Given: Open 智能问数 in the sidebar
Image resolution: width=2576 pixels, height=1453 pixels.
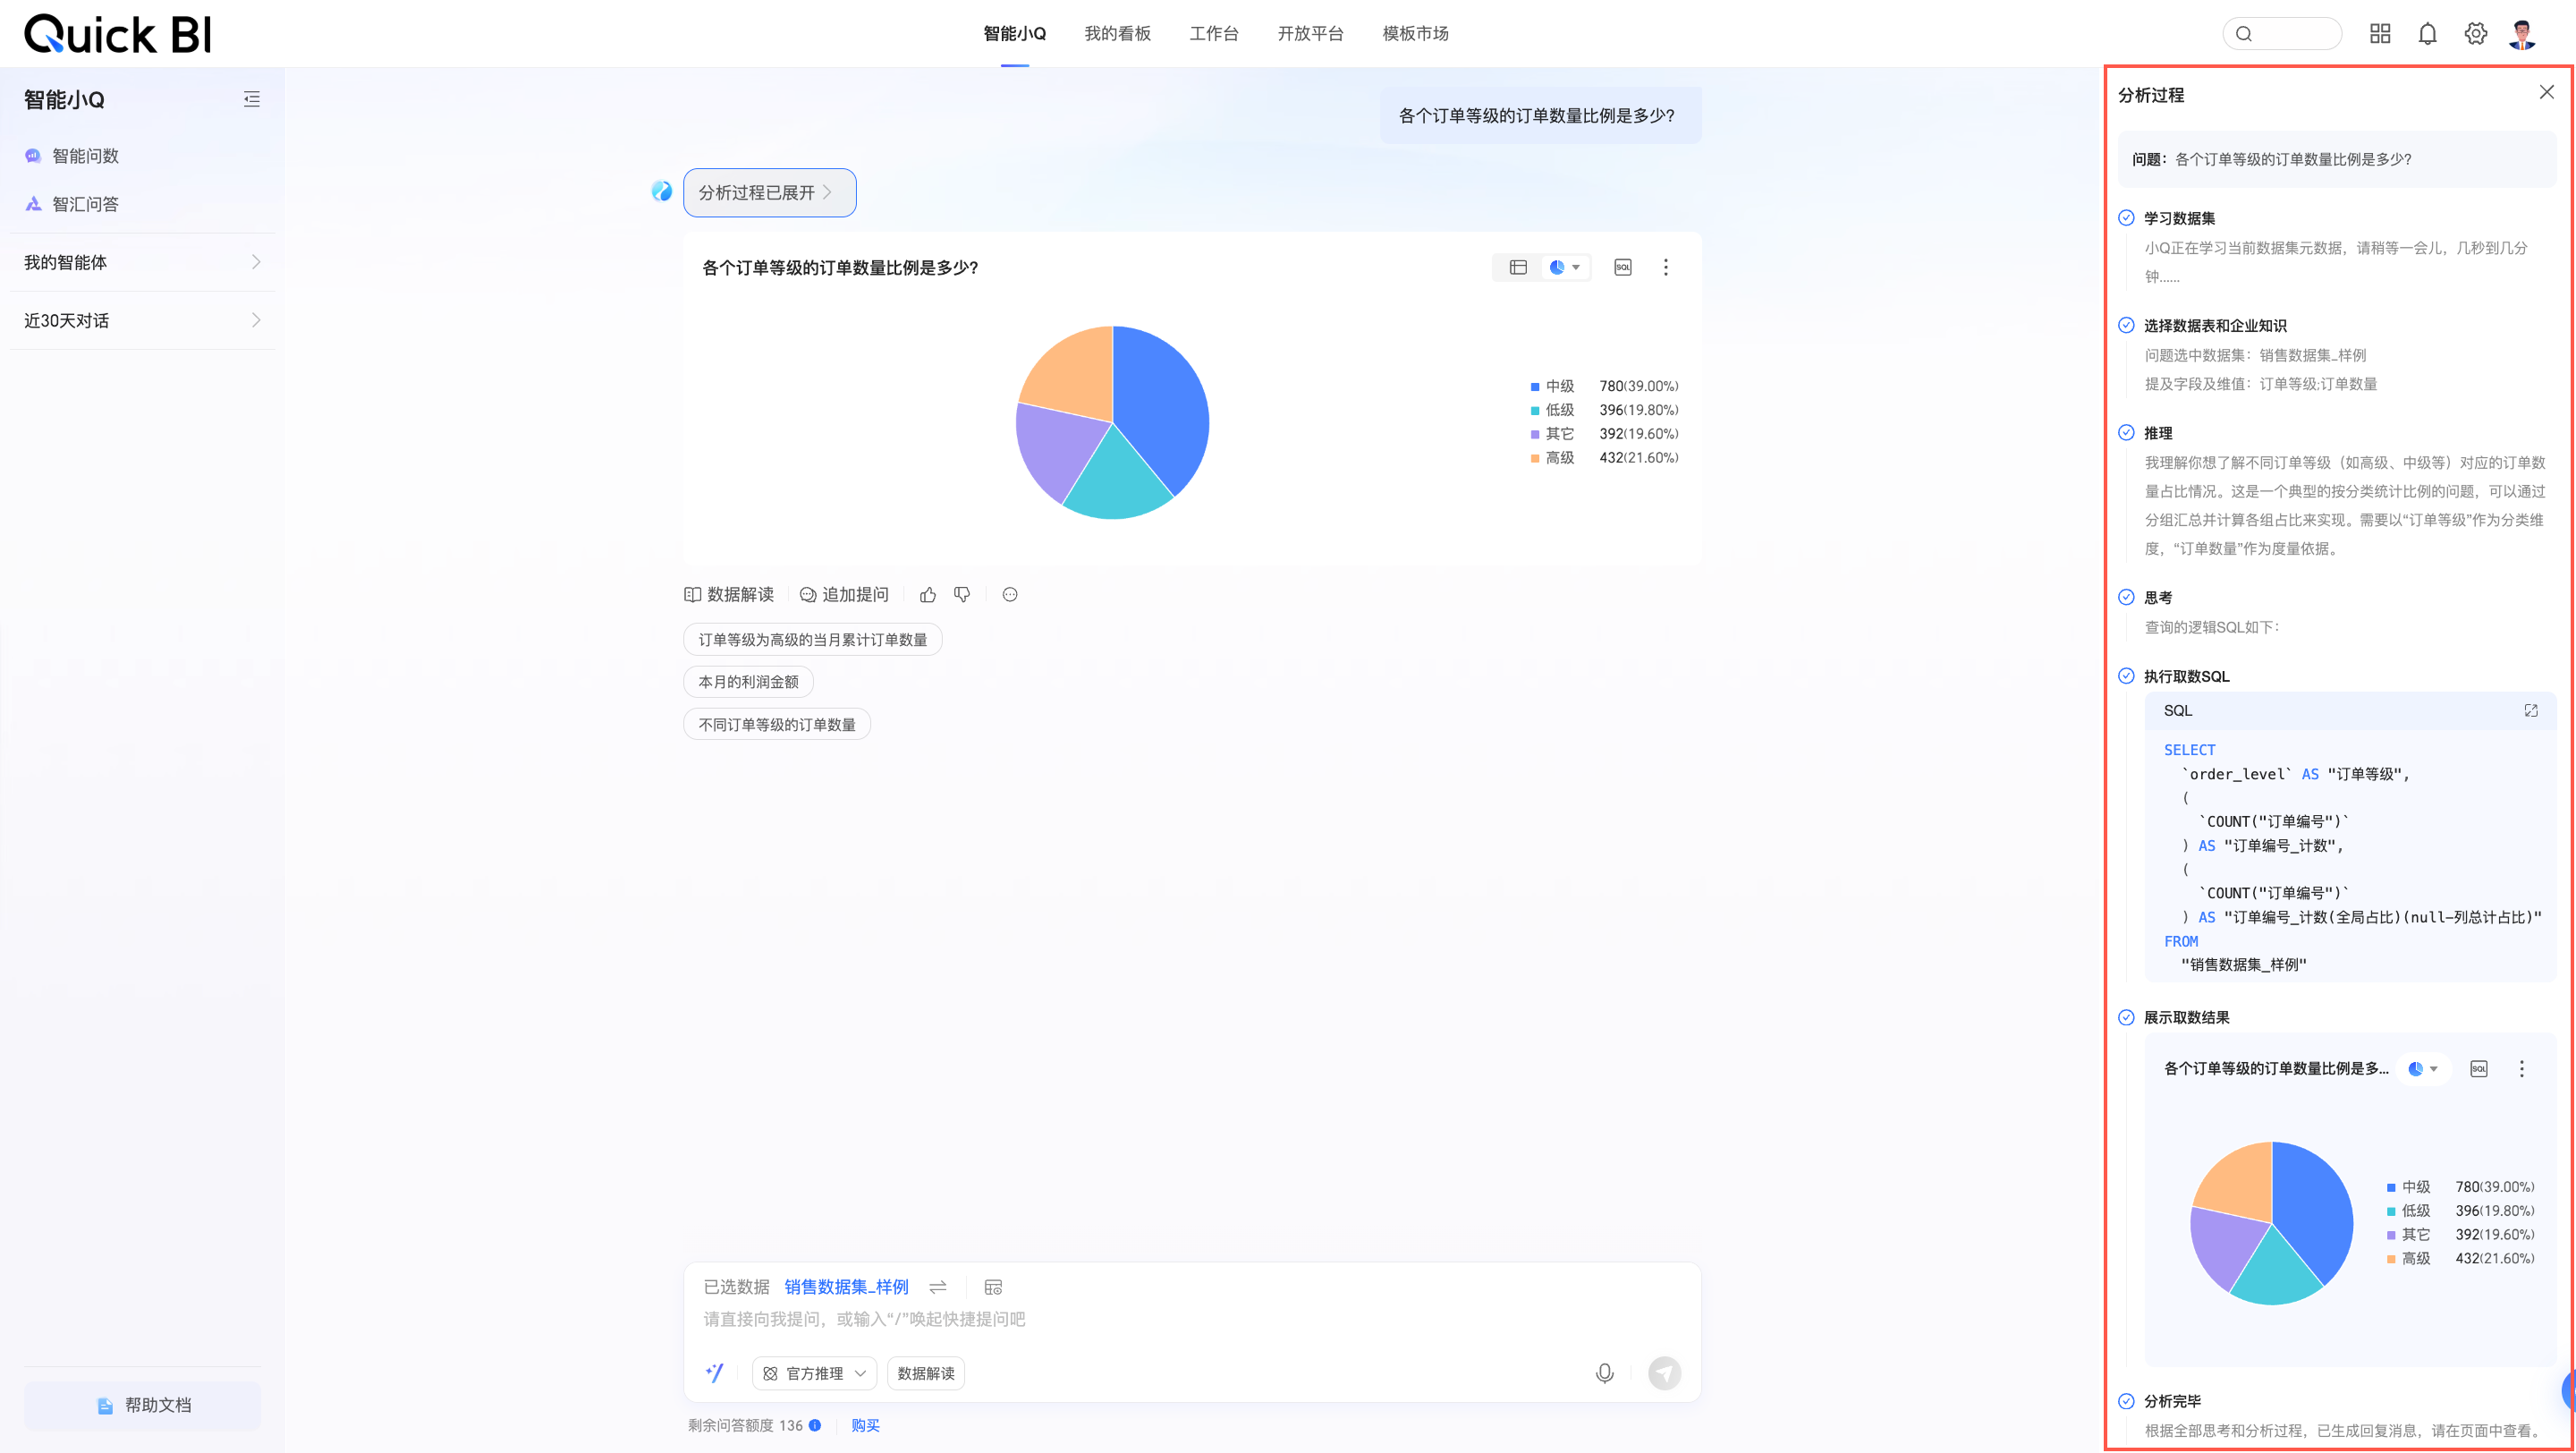Looking at the screenshot, I should (85, 156).
